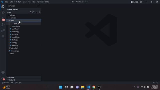
Task: Open the Customize Layout icon
Action: coord(141,2)
